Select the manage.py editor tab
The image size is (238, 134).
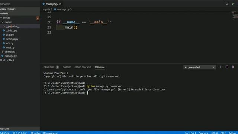[52, 4]
